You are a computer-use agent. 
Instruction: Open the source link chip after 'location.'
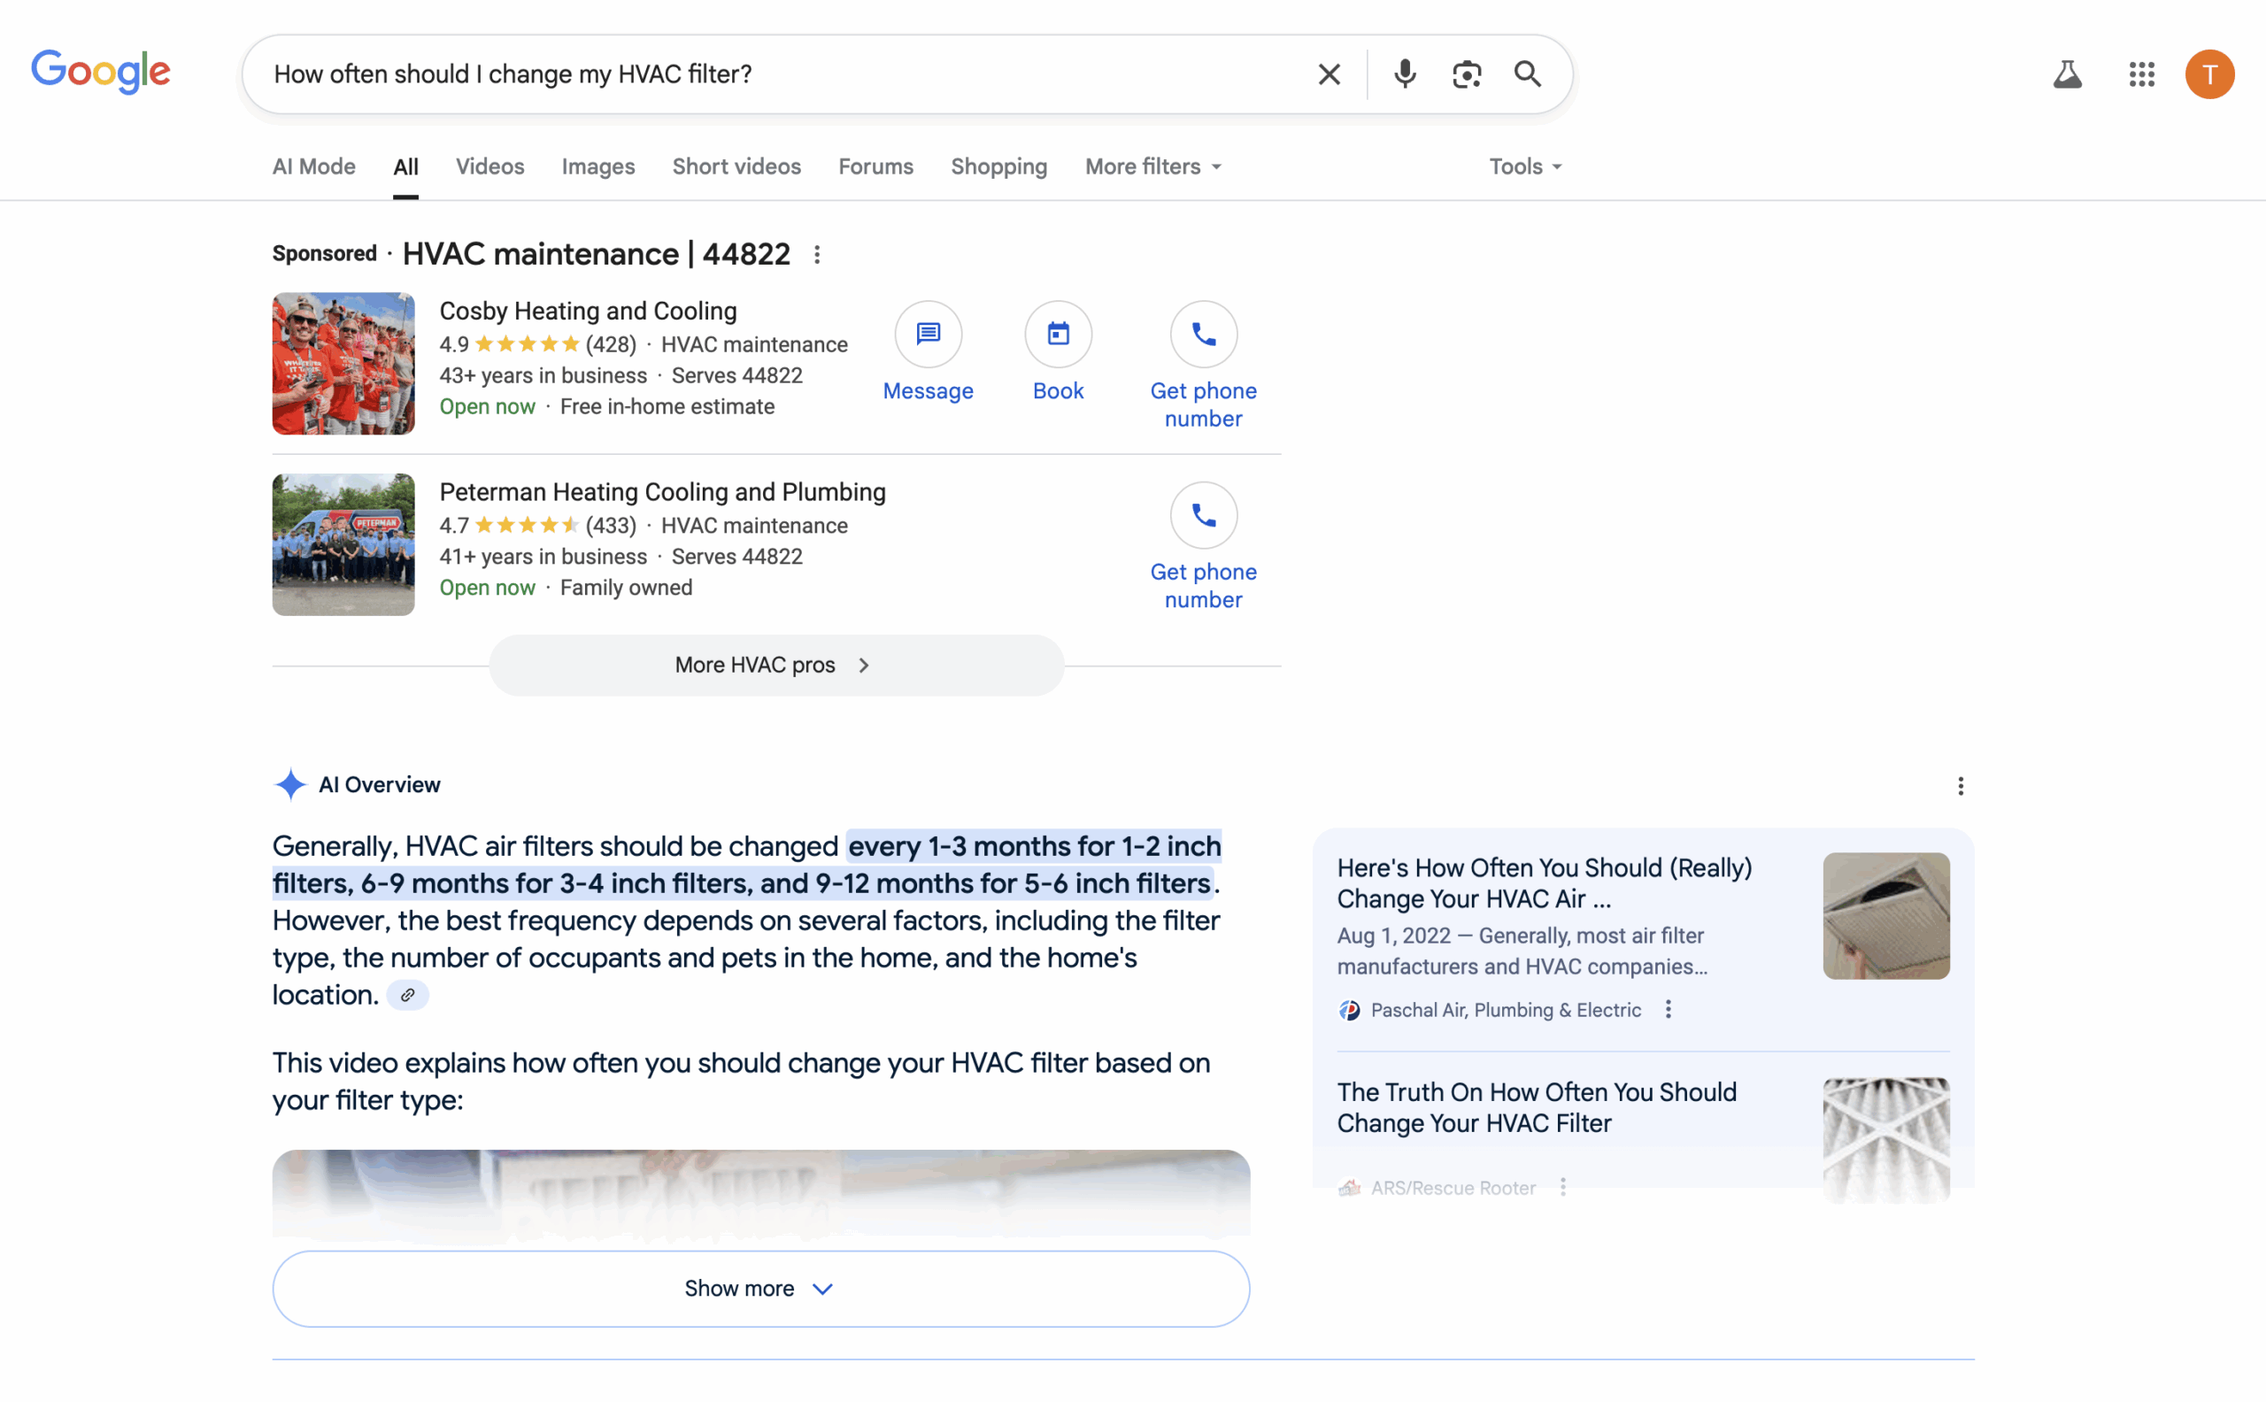click(407, 995)
